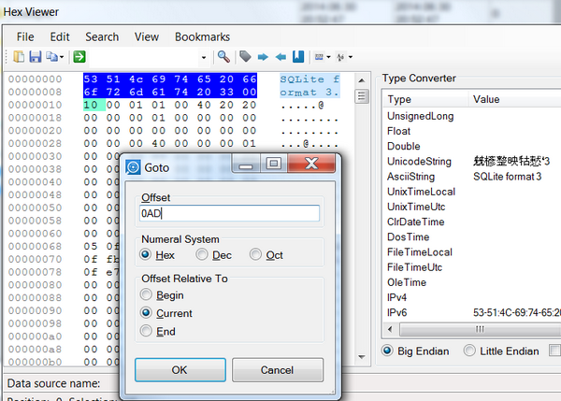Click the magnifying glass search icon

(x=223, y=57)
